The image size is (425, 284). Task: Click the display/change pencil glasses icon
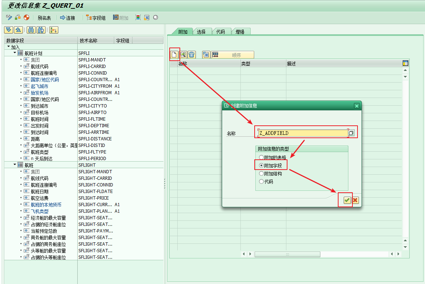9,18
